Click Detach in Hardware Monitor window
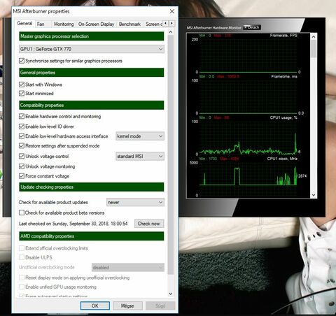336x316 pixels. click(252, 27)
